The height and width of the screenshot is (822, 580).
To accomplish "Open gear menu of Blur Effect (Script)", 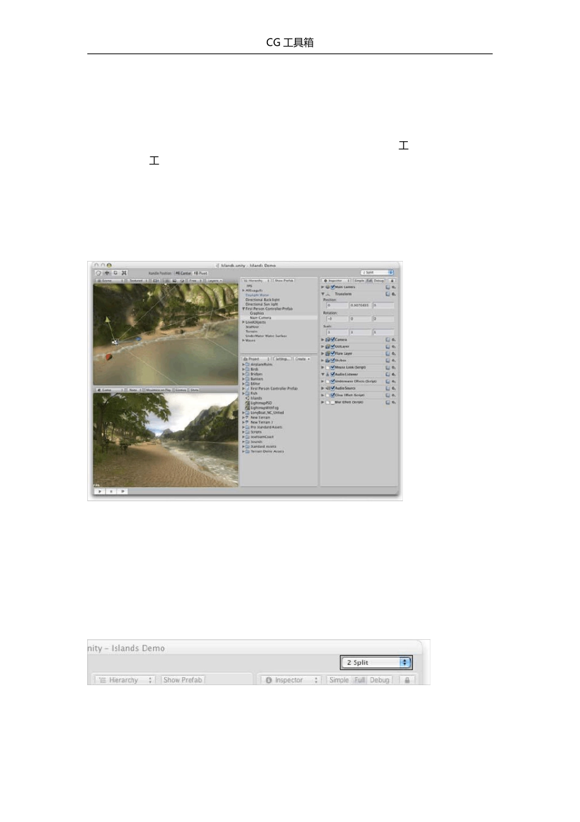I will [394, 402].
